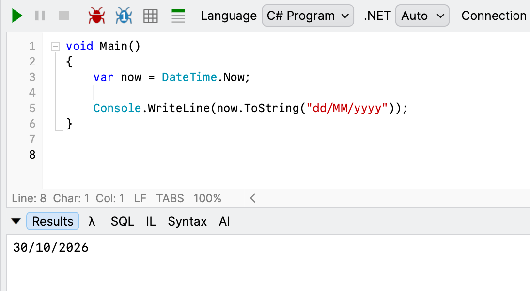The image size is (530, 291).
Task: Click the 'Col: 1' status entry
Action: [x=110, y=198]
